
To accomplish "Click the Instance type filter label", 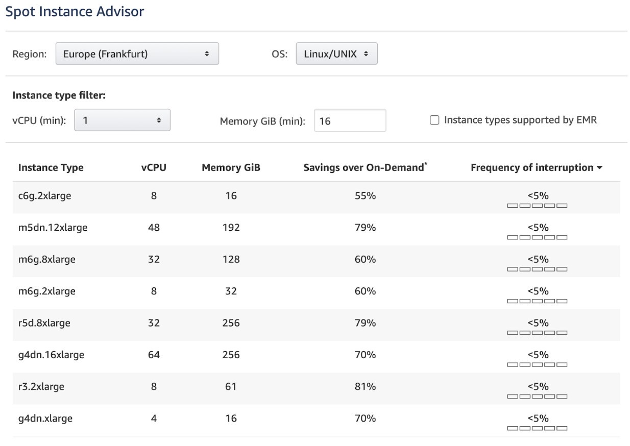I will (x=59, y=95).
